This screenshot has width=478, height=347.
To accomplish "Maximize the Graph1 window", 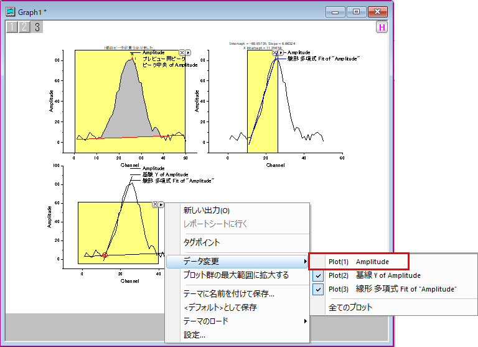I will tap(356, 12).
